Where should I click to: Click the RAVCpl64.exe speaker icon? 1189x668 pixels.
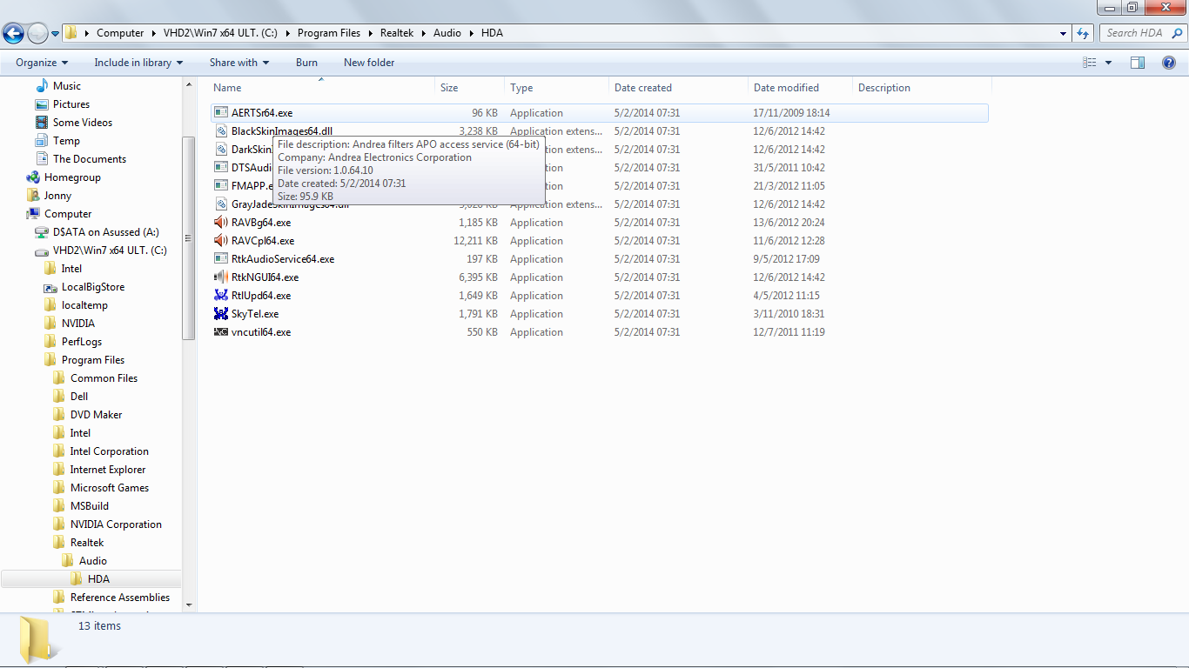click(221, 241)
